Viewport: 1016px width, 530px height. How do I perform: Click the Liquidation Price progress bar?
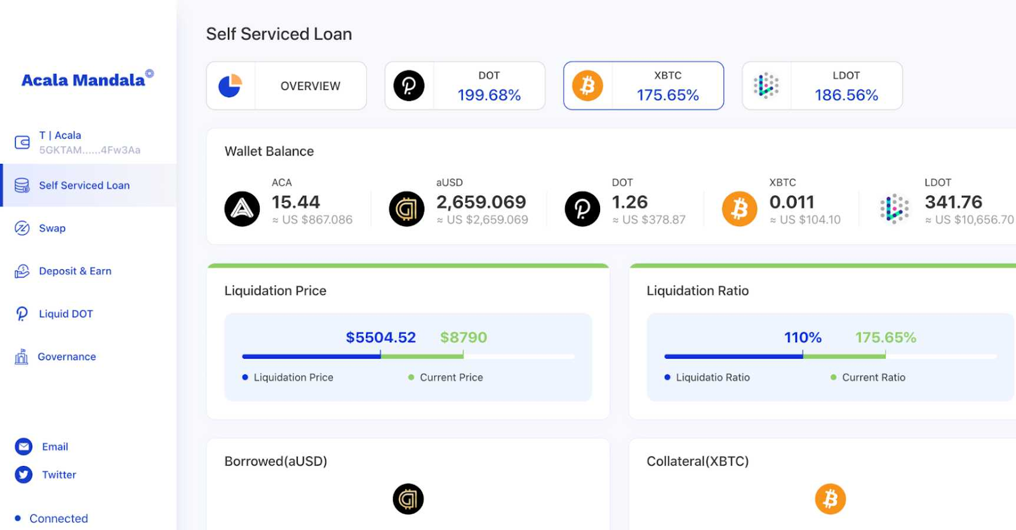408,357
